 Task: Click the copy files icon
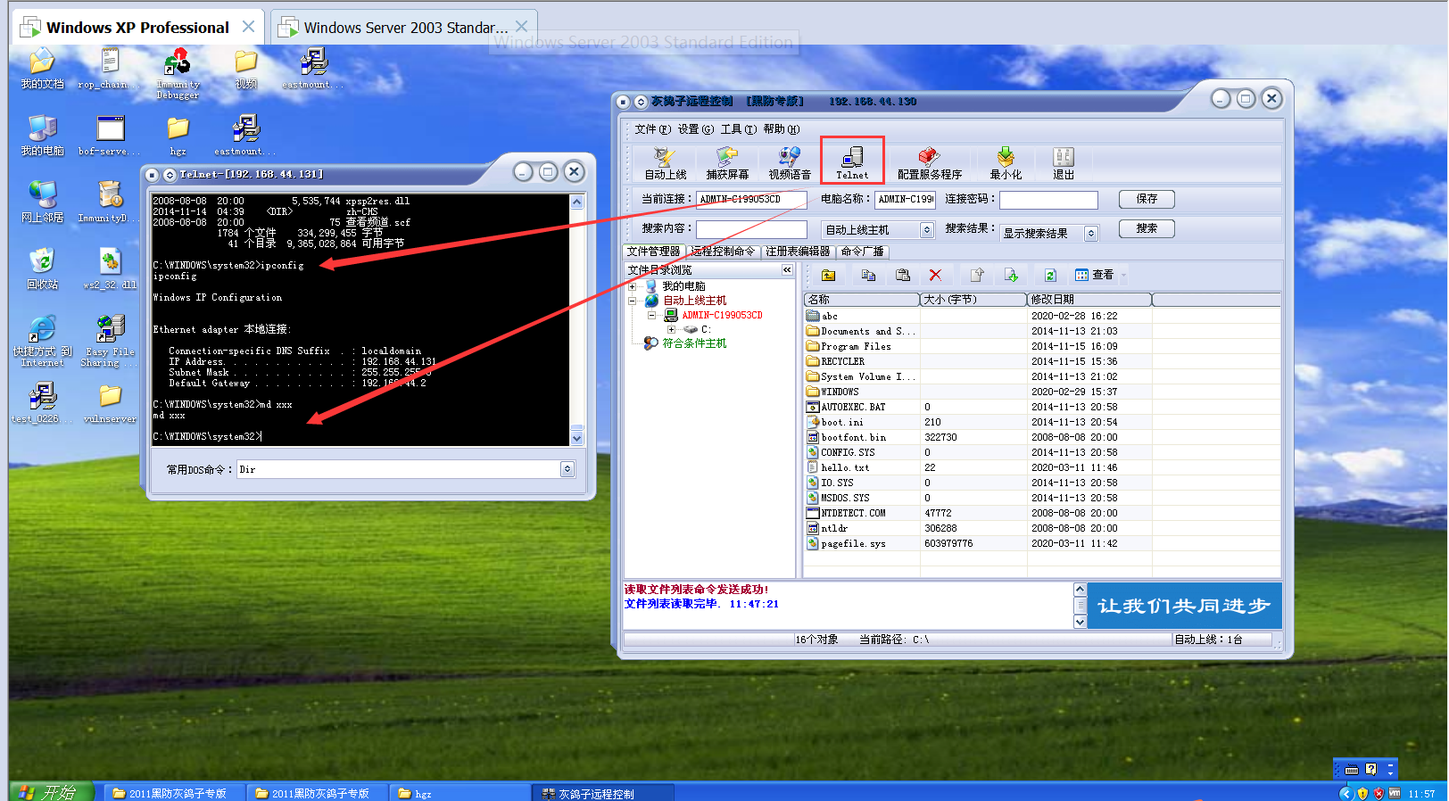pos(868,275)
